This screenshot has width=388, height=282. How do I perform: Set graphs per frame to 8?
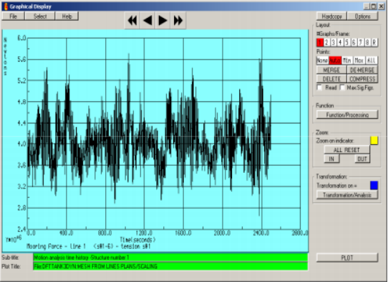click(367, 42)
